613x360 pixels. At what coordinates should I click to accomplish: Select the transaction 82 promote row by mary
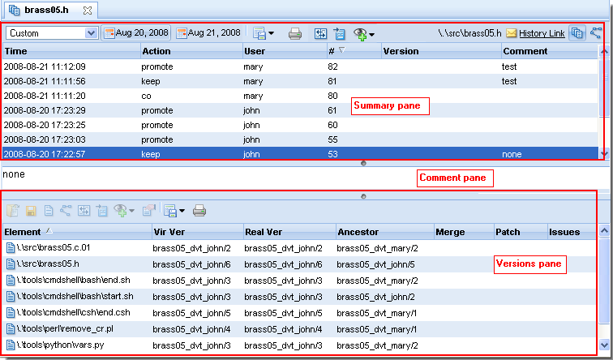click(243, 66)
